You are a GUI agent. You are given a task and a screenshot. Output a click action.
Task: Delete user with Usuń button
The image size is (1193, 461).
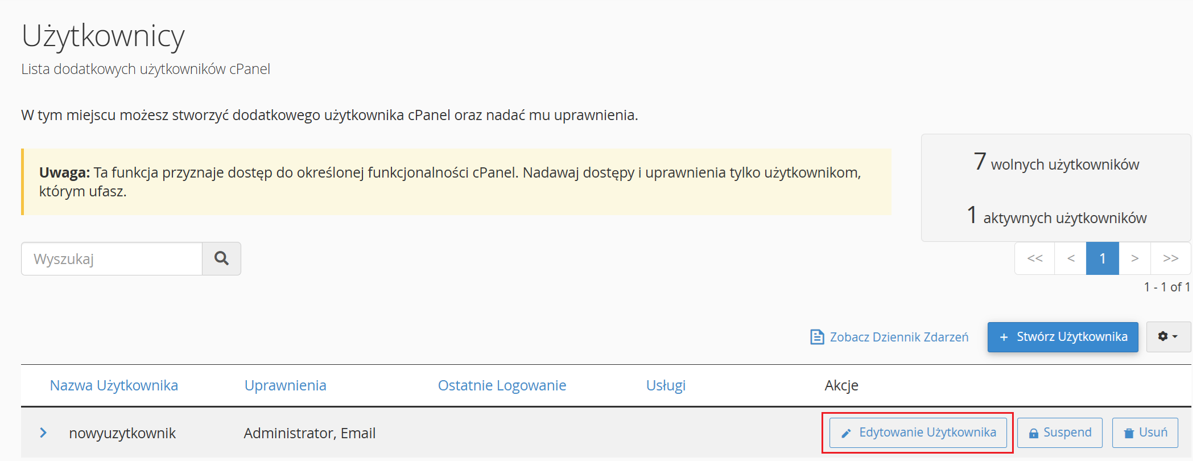(x=1145, y=433)
